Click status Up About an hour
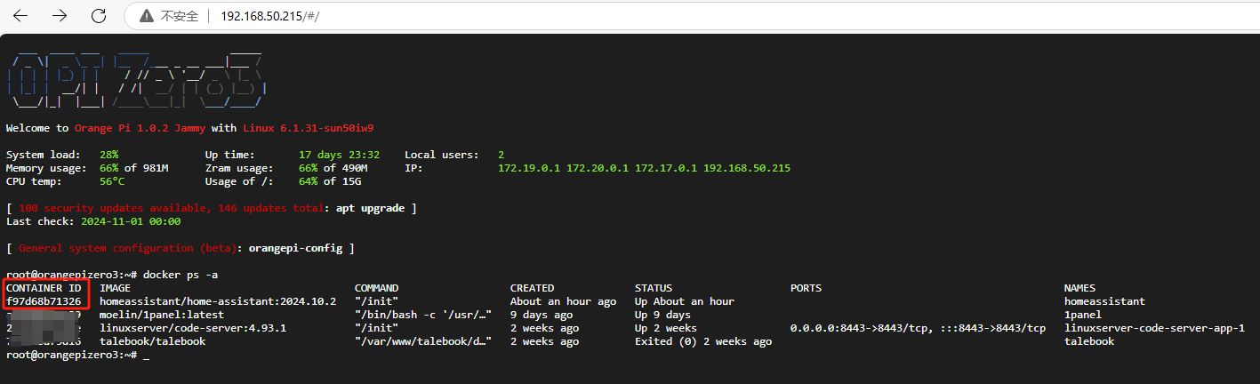Image resolution: width=1260 pixels, height=384 pixels. coord(685,301)
